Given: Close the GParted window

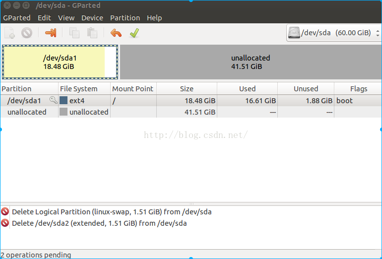Looking at the screenshot, I should coord(7,5).
